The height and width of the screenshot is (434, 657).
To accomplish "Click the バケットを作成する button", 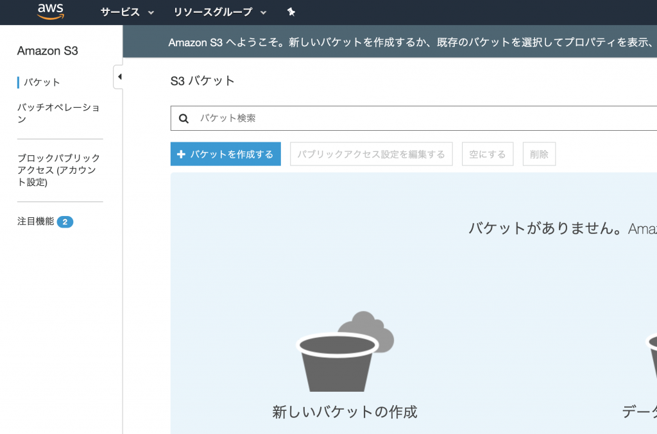I will point(225,154).
